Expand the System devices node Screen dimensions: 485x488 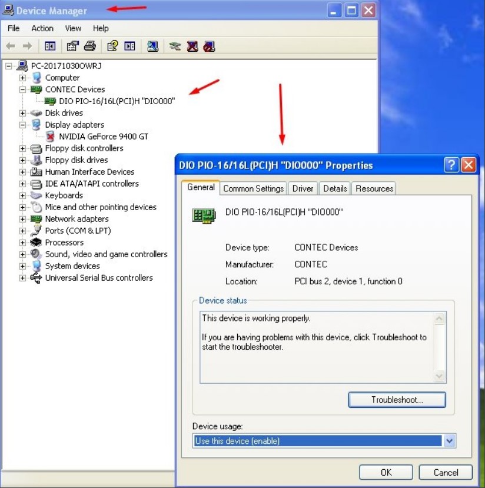tap(22, 267)
